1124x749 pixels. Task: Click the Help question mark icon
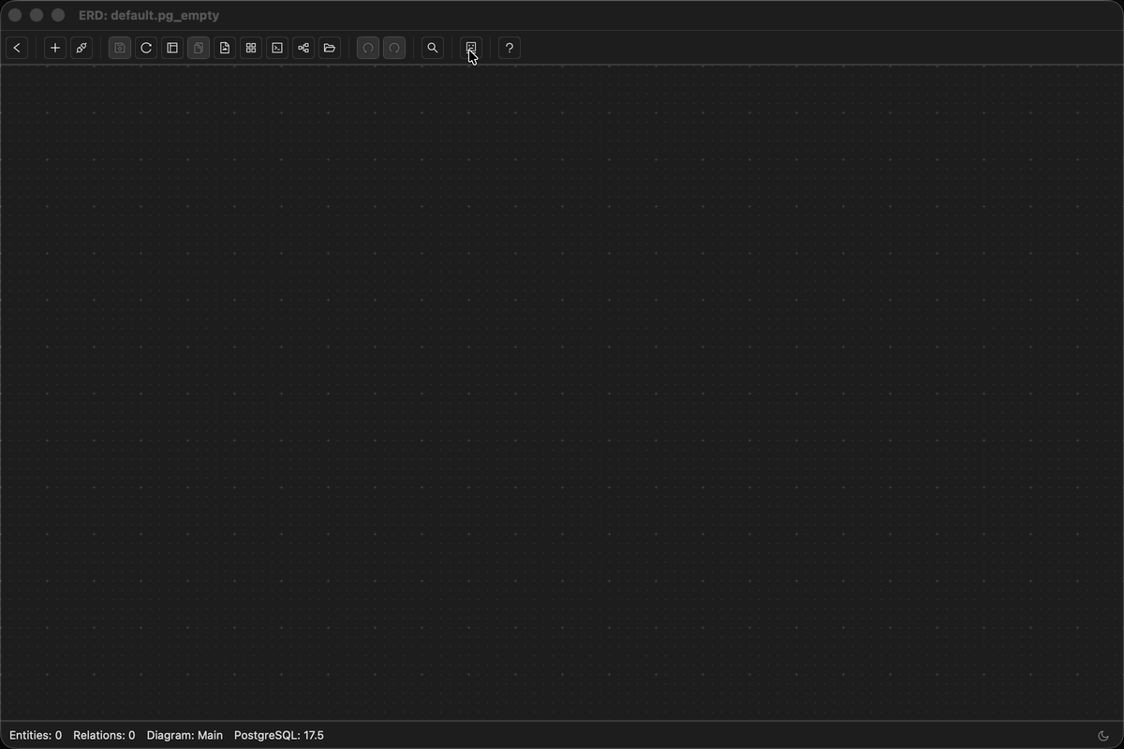(509, 48)
